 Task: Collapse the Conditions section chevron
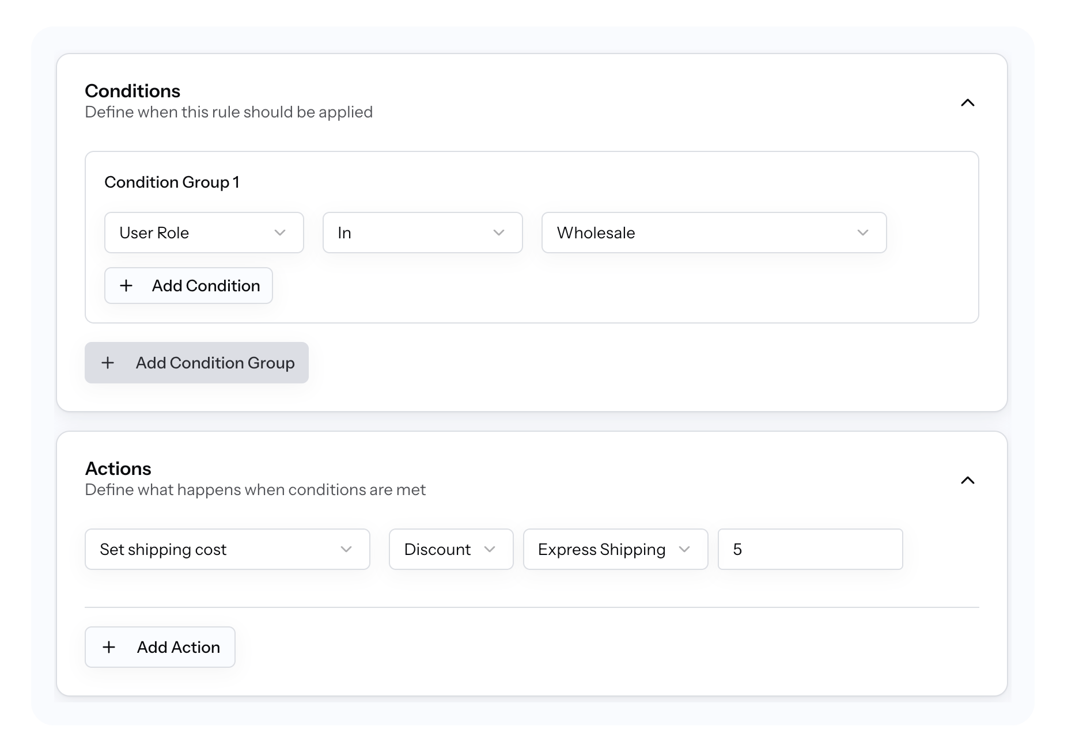pyautogui.click(x=967, y=103)
